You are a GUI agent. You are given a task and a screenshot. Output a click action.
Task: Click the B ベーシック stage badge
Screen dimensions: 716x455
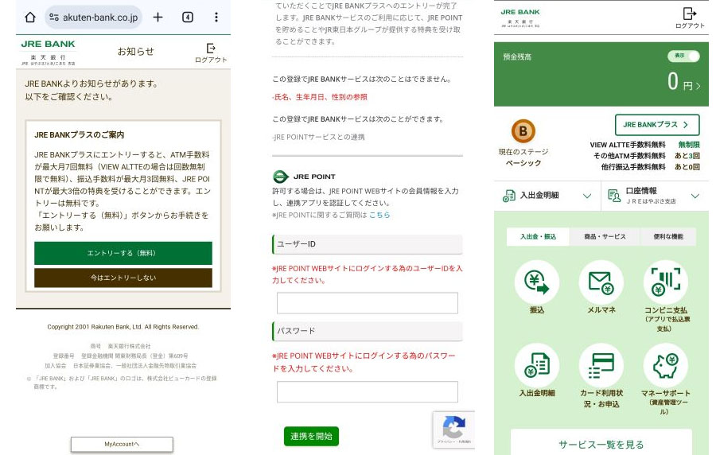click(523, 131)
